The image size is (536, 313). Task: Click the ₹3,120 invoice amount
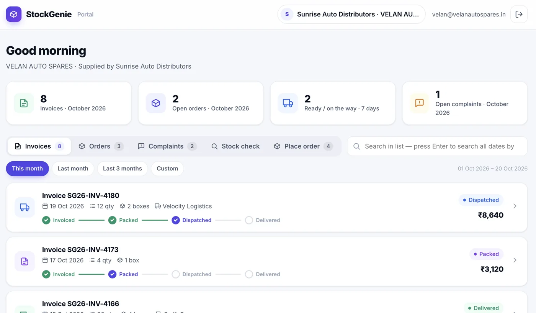[492, 269]
